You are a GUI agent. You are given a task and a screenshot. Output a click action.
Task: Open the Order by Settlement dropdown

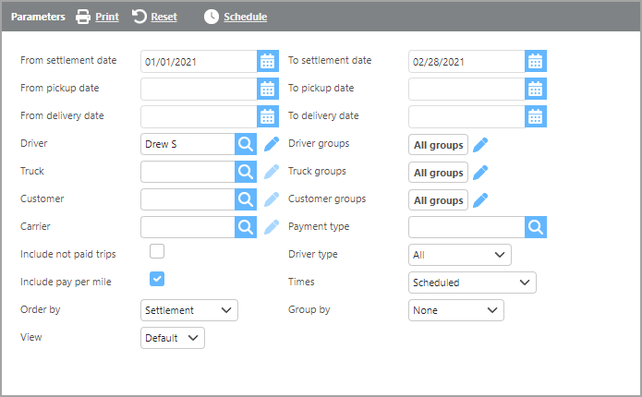click(189, 310)
